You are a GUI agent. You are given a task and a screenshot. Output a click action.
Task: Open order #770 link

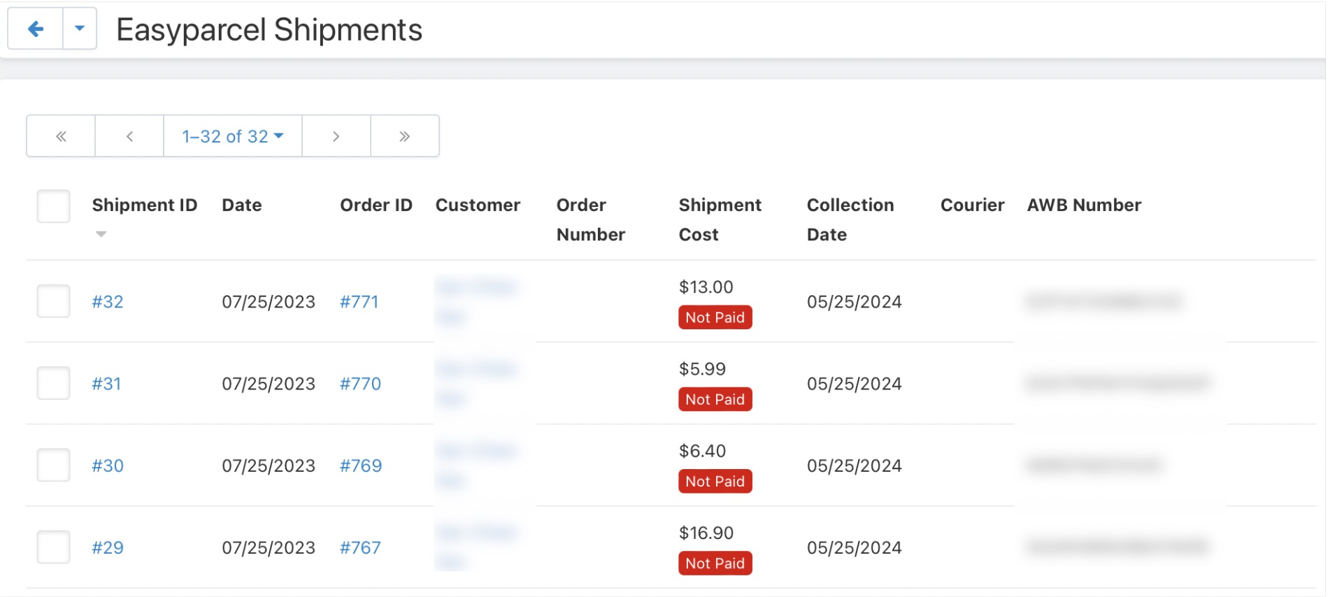[x=361, y=384]
